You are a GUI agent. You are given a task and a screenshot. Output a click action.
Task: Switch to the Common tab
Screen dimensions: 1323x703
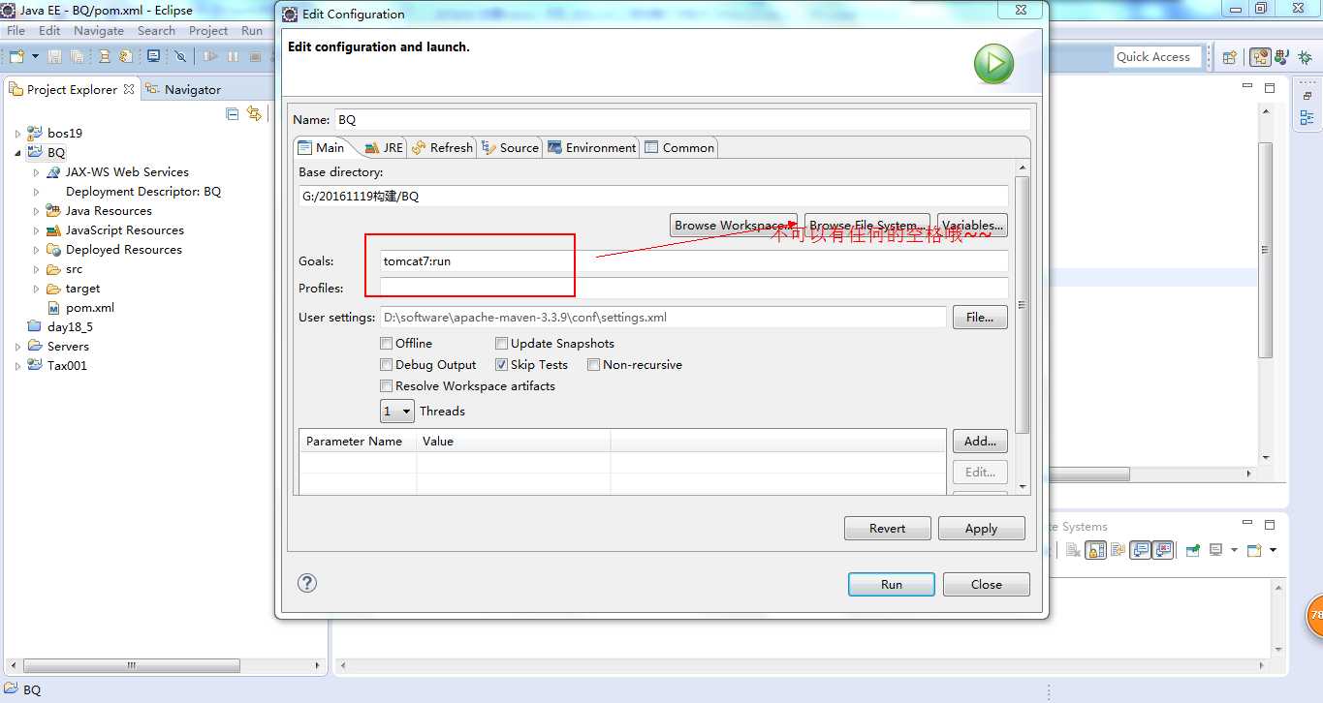[x=679, y=147]
